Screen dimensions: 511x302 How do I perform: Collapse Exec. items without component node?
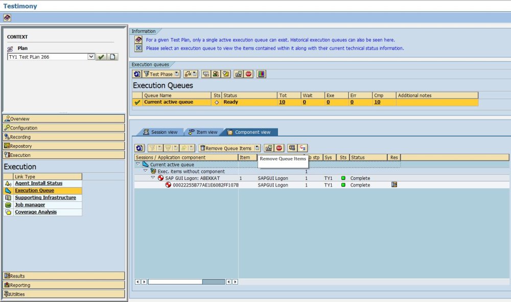coord(146,171)
